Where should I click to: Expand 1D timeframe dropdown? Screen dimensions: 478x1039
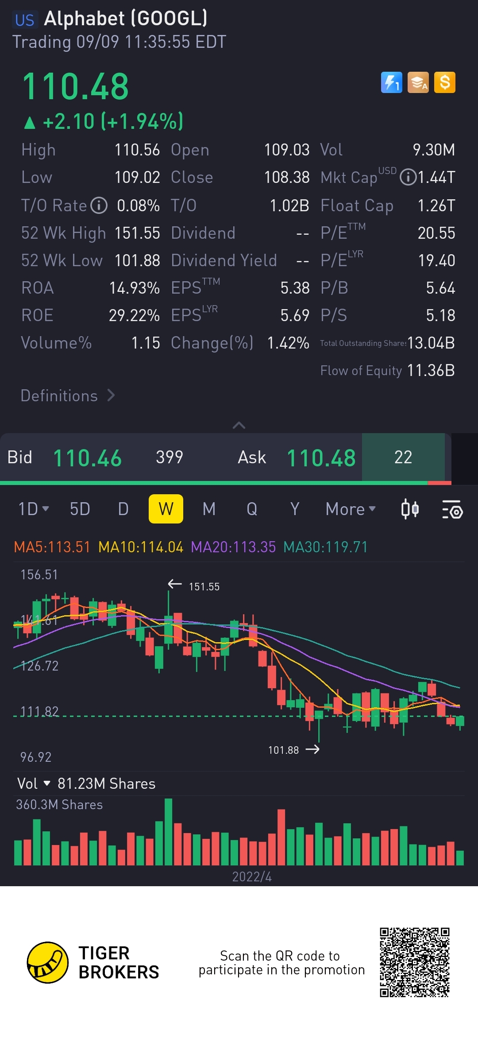pos(34,509)
